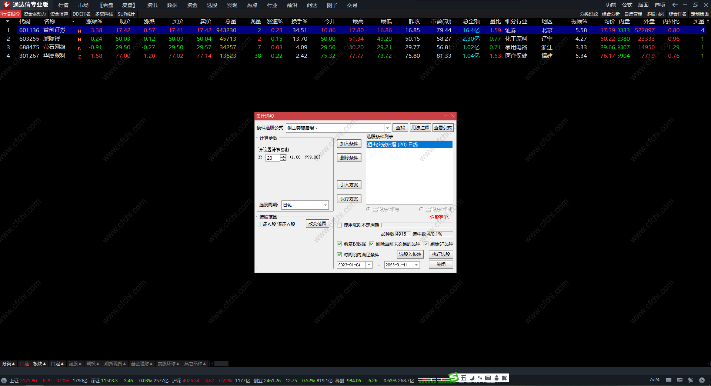The width and height of the screenshot is (711, 386).
Task: Open the 选股 top menu
Action: (212, 5)
